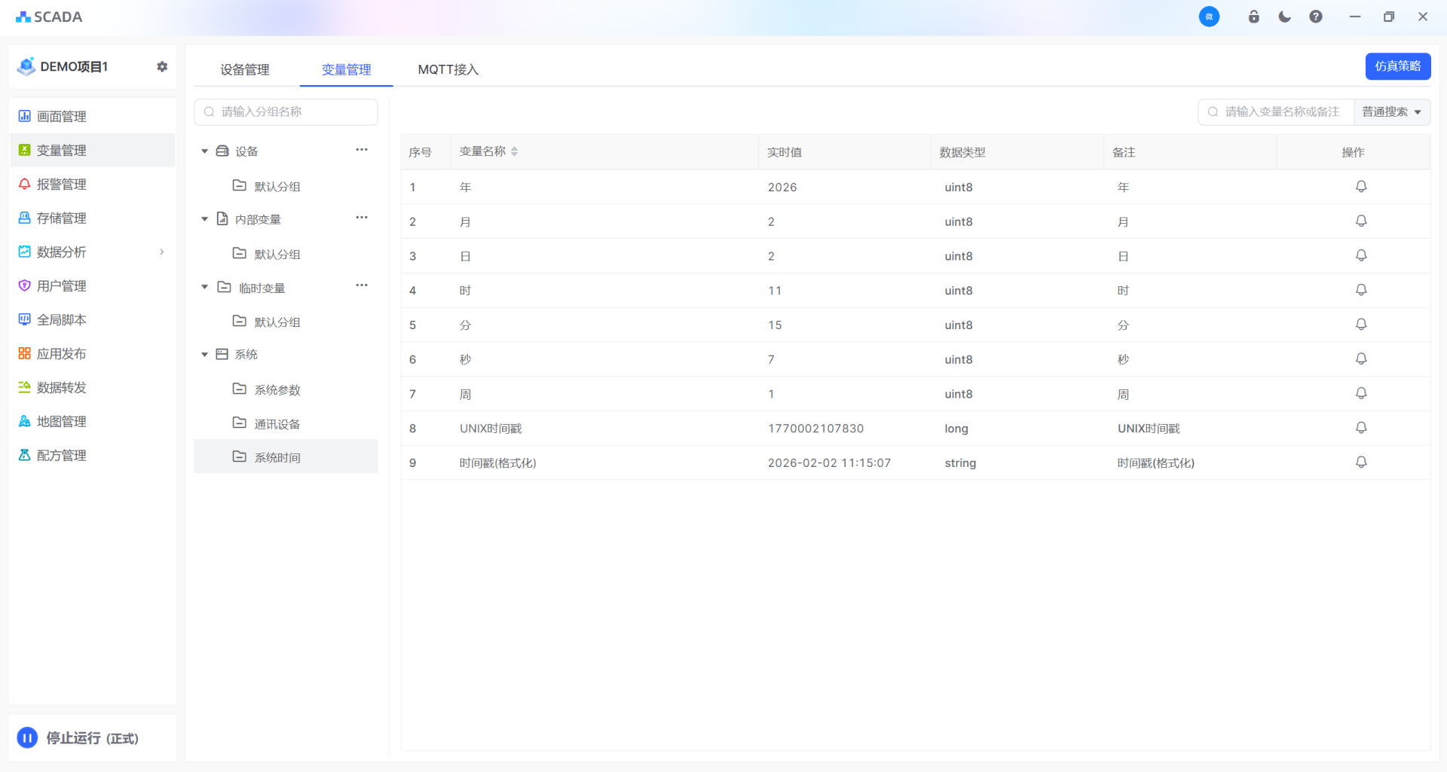
Task: Expand the 数据分析 sidebar submenu
Action: click(x=161, y=252)
